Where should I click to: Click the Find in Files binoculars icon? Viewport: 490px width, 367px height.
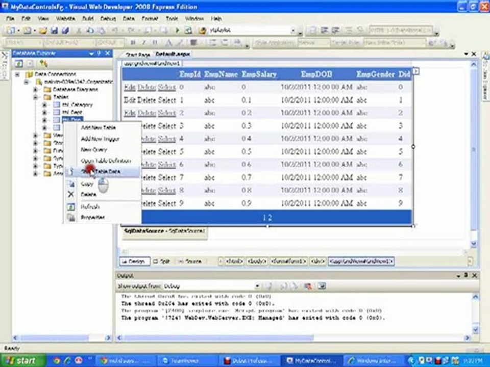point(203,30)
